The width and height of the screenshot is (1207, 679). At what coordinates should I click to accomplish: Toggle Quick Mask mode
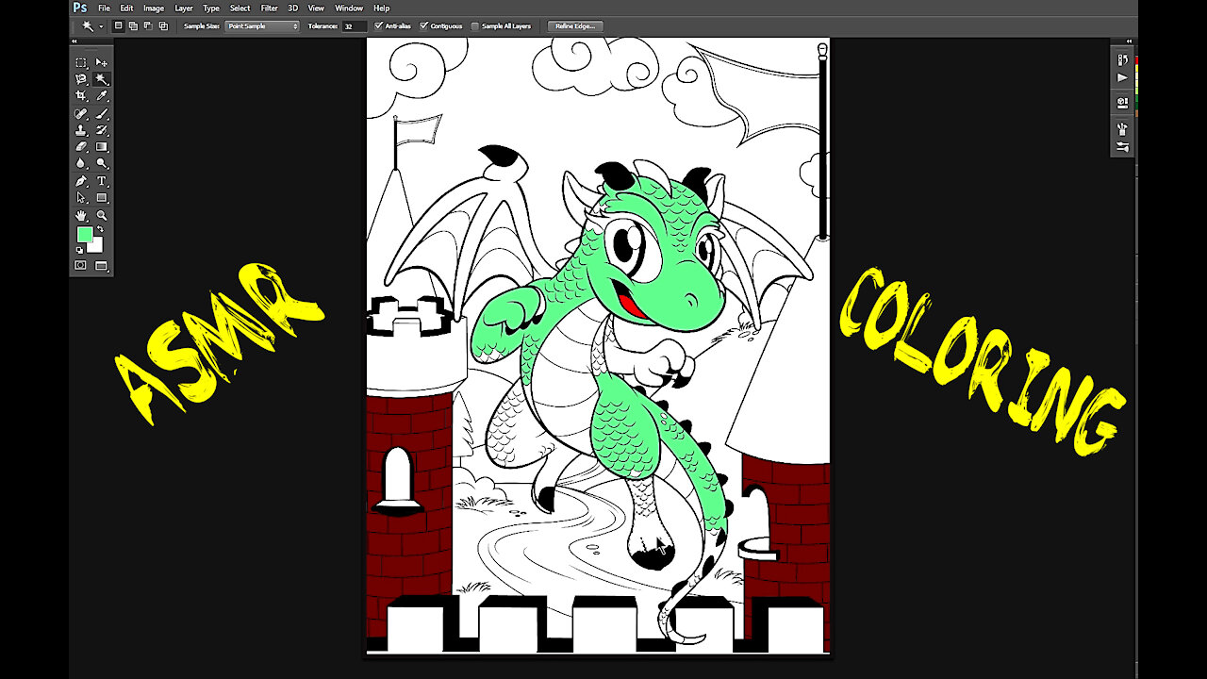click(81, 266)
